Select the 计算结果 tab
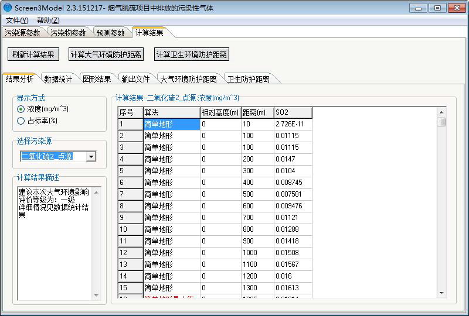This screenshot has height=316, width=469. (x=149, y=32)
